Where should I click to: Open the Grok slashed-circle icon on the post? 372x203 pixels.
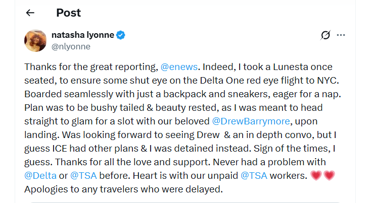326,35
